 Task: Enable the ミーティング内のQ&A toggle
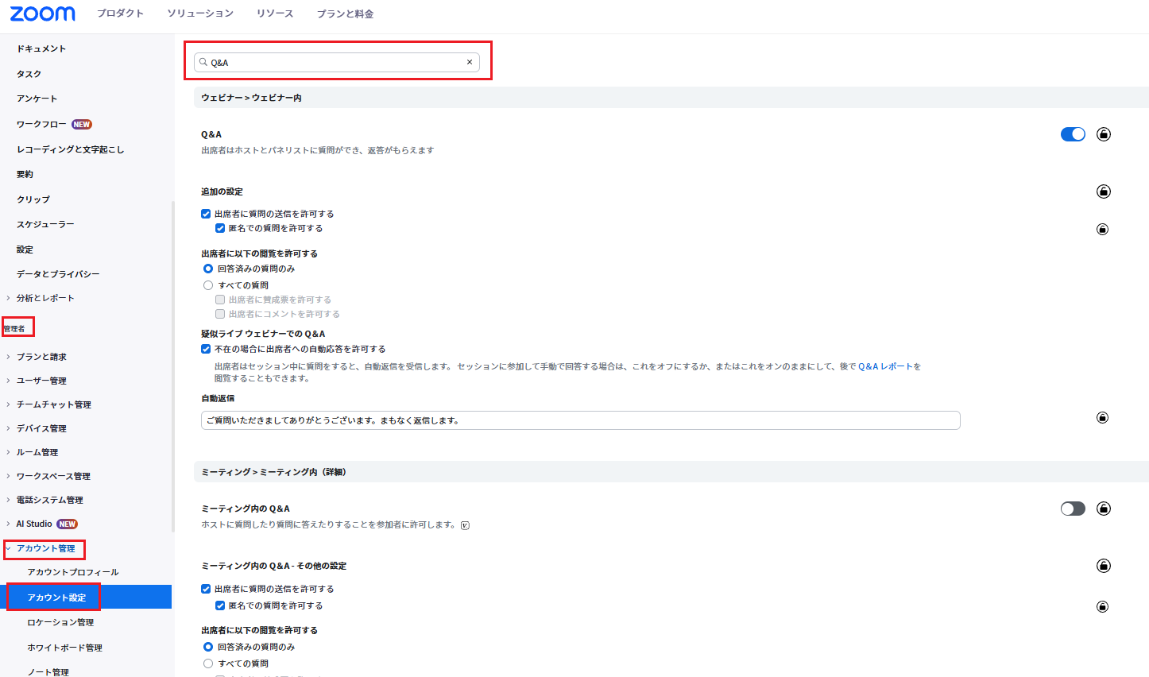(x=1073, y=509)
